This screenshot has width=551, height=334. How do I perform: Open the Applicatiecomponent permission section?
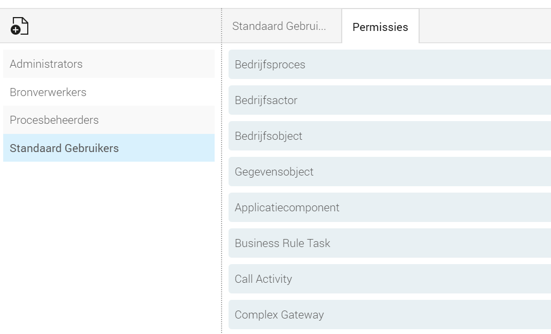390,208
